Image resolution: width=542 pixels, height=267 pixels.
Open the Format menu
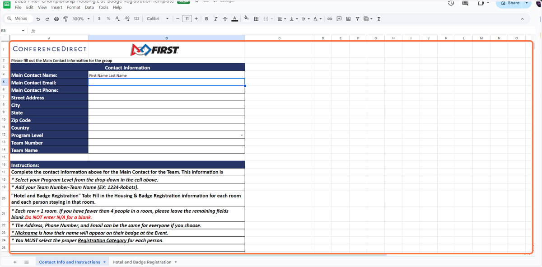[74, 8]
